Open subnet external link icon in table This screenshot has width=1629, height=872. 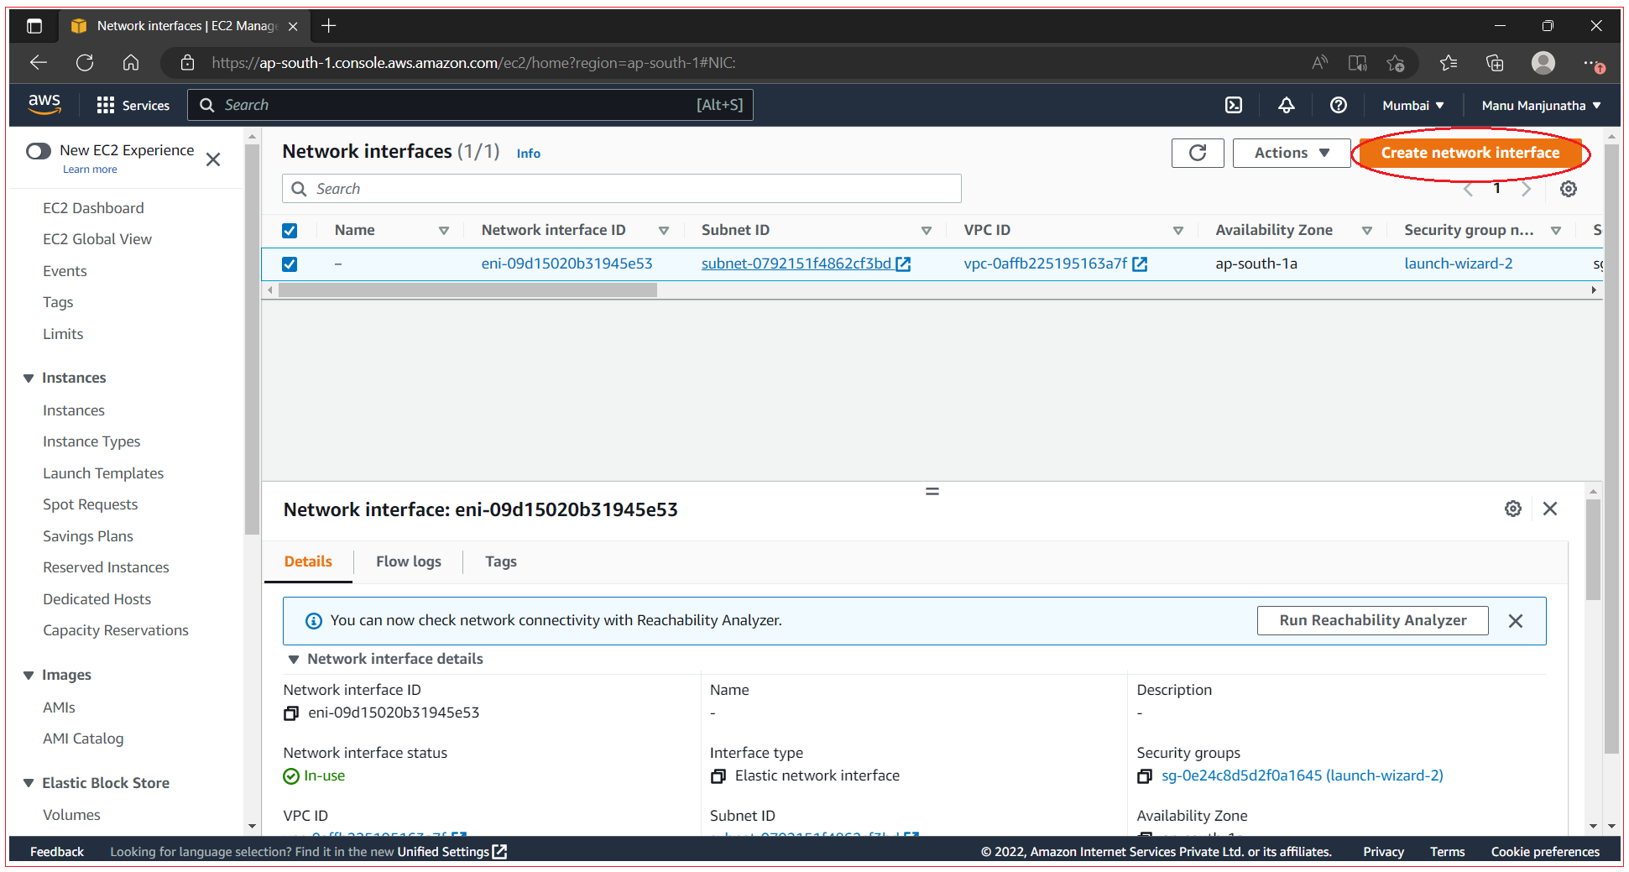(x=903, y=264)
